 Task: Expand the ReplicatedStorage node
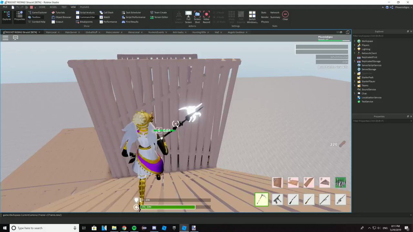(x=354, y=61)
